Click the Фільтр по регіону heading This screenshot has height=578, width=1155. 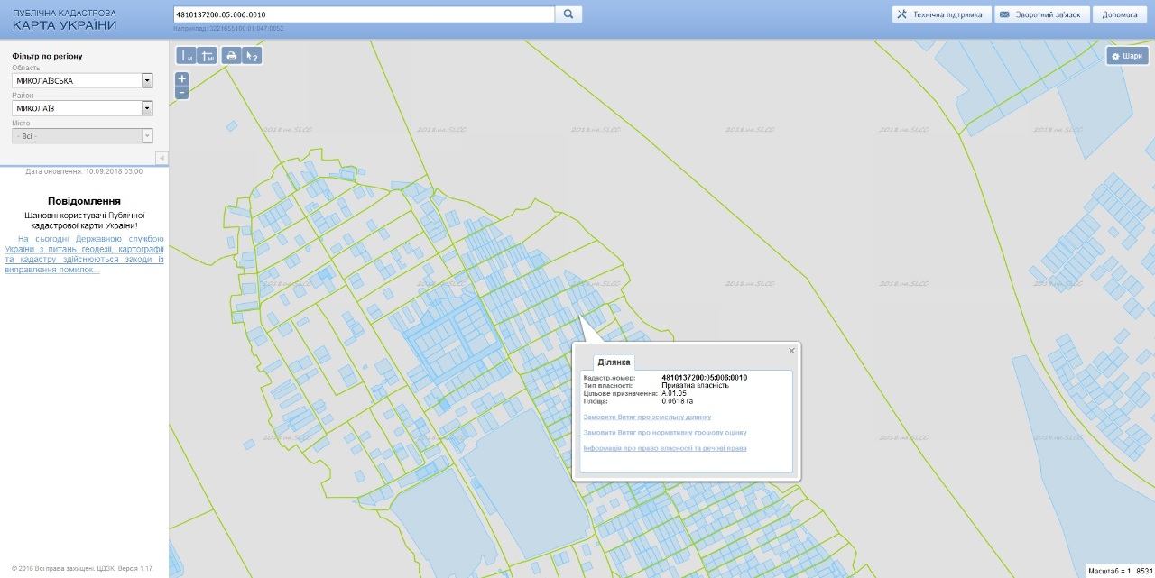[47, 56]
